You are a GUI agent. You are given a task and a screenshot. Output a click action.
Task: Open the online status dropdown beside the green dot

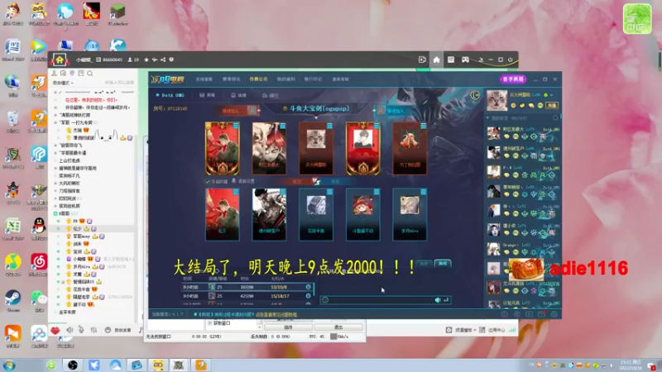551,95
